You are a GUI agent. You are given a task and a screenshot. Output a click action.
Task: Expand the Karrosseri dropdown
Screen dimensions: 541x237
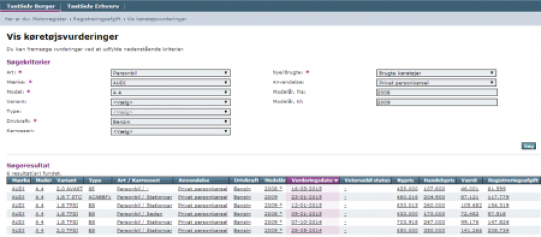click(x=170, y=131)
